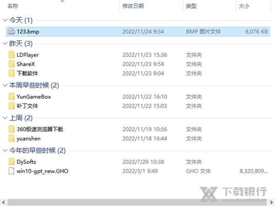Click the LDPlayer folder icon
This screenshot has height=206, width=275.
click(11, 55)
